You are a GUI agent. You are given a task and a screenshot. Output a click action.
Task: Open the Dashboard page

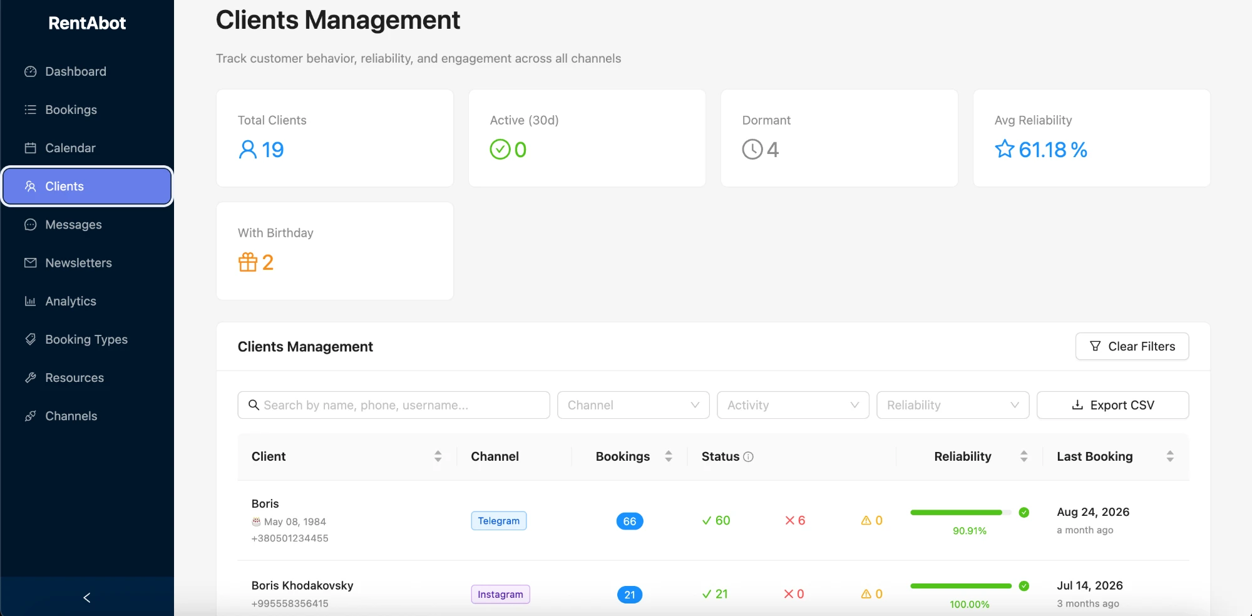click(87, 71)
